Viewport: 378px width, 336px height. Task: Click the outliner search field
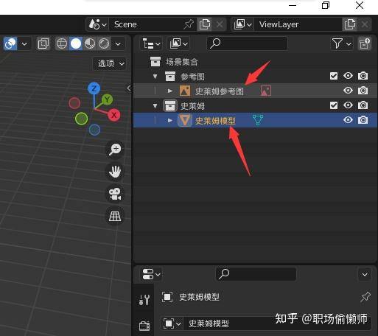pos(247,43)
